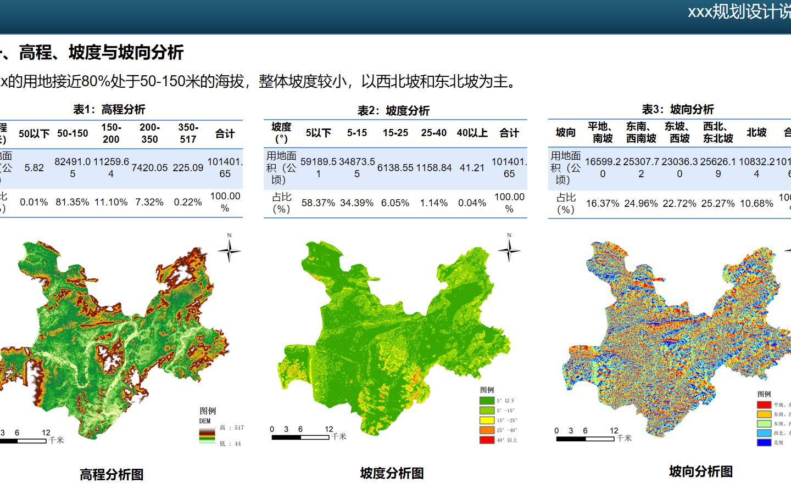Select the caption 高程分析图
Viewport: 791px width, 494px height.
click(x=112, y=475)
